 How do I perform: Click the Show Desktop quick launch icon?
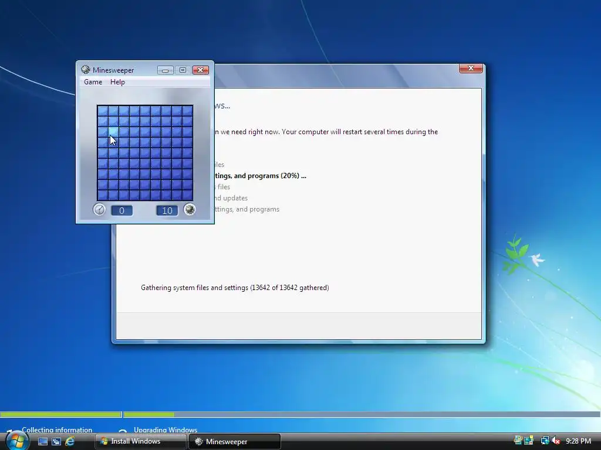[x=43, y=441]
